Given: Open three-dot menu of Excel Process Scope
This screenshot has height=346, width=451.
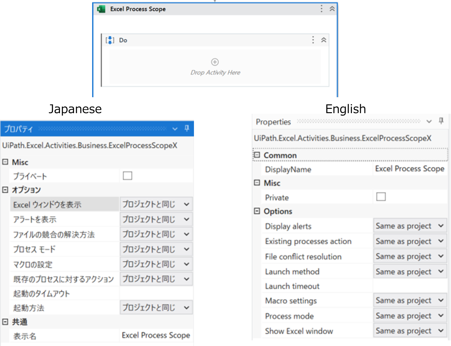Looking at the screenshot, I should [321, 9].
